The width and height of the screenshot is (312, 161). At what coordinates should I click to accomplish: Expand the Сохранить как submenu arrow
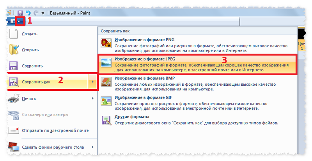click(92, 82)
